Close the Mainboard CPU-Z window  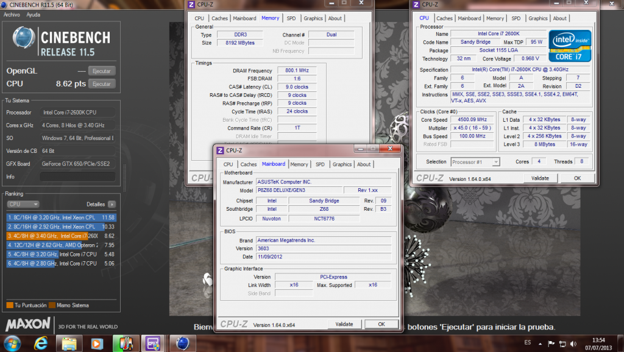[x=390, y=149]
